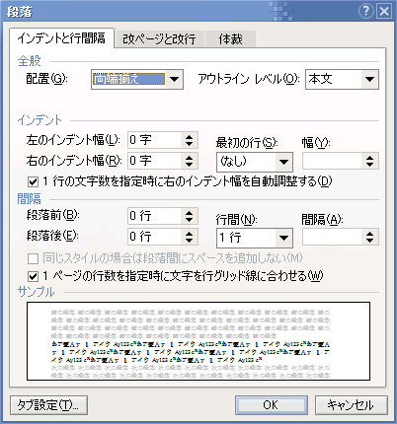Increase the 段落前 spacing spinner
This screenshot has height=424, width=397.
click(x=189, y=212)
